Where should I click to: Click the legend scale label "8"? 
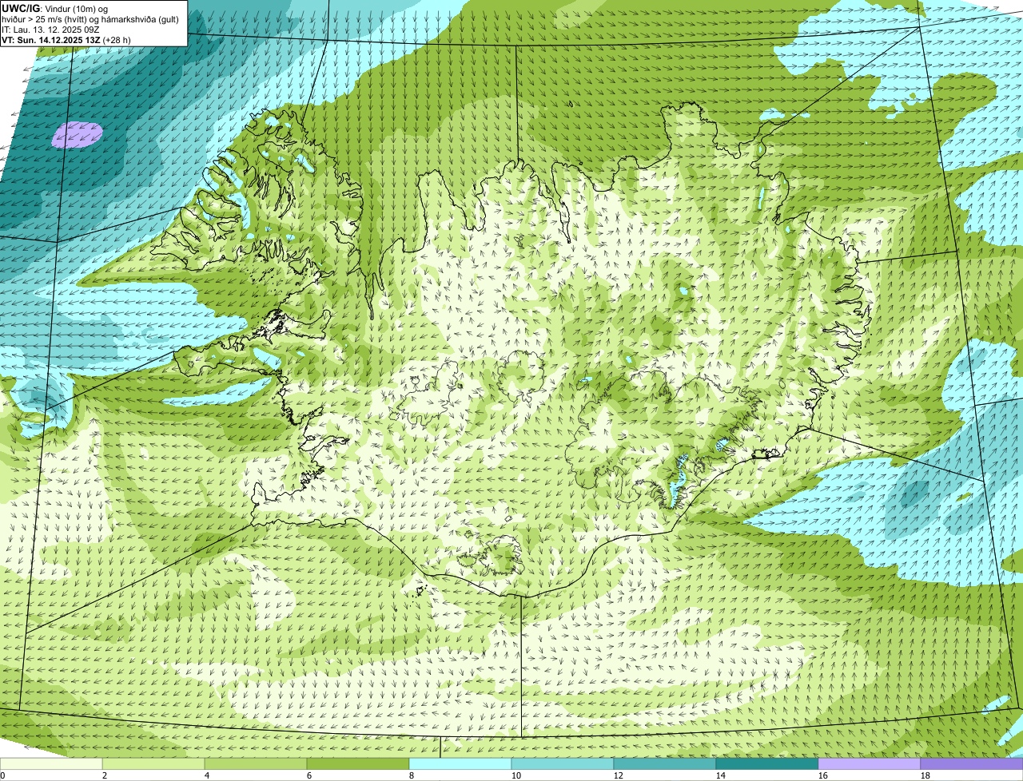point(411,775)
